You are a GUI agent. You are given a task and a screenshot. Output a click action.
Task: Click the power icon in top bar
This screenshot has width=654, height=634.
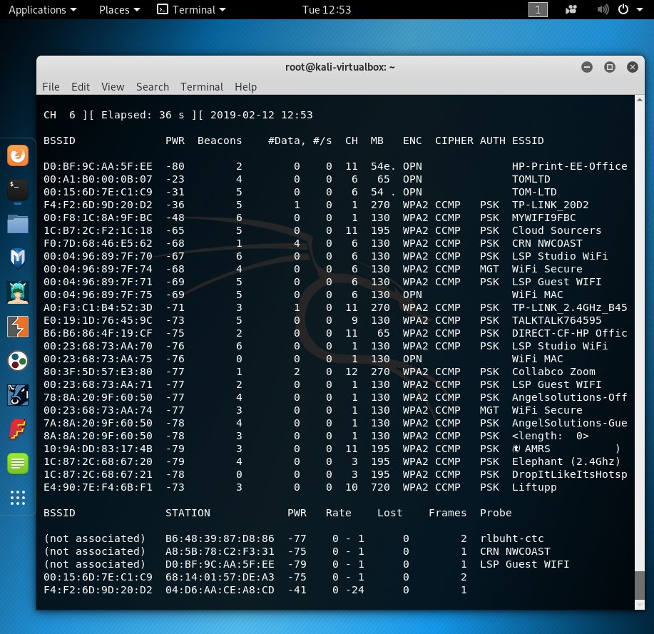coord(623,9)
